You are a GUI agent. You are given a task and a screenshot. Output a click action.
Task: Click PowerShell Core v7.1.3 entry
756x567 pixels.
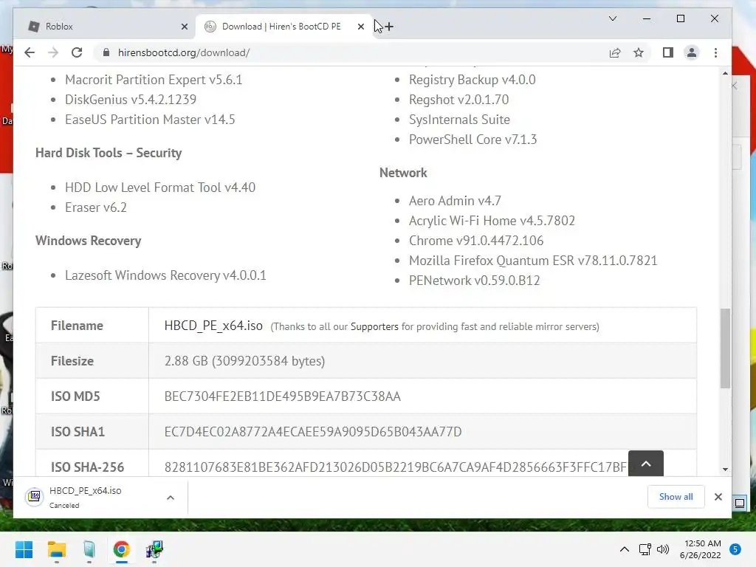pos(472,140)
